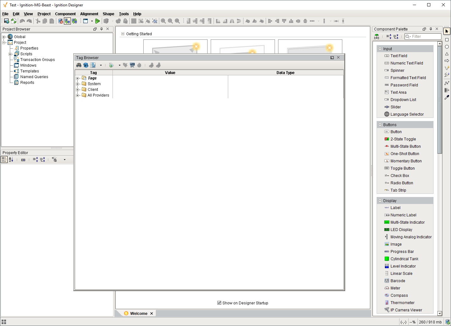Select the Ellipse shape tool

tap(447, 47)
